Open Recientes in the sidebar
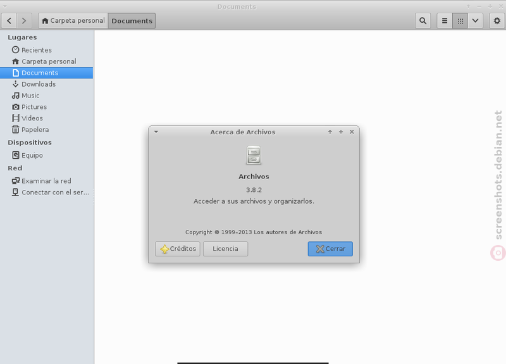506x364 pixels. pyautogui.click(x=46, y=50)
